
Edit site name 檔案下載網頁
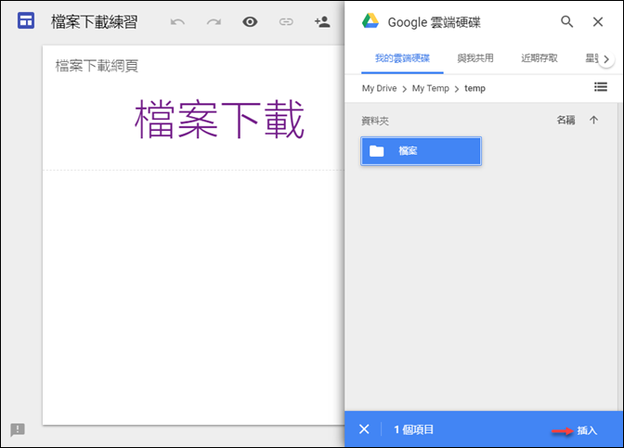pos(97,66)
